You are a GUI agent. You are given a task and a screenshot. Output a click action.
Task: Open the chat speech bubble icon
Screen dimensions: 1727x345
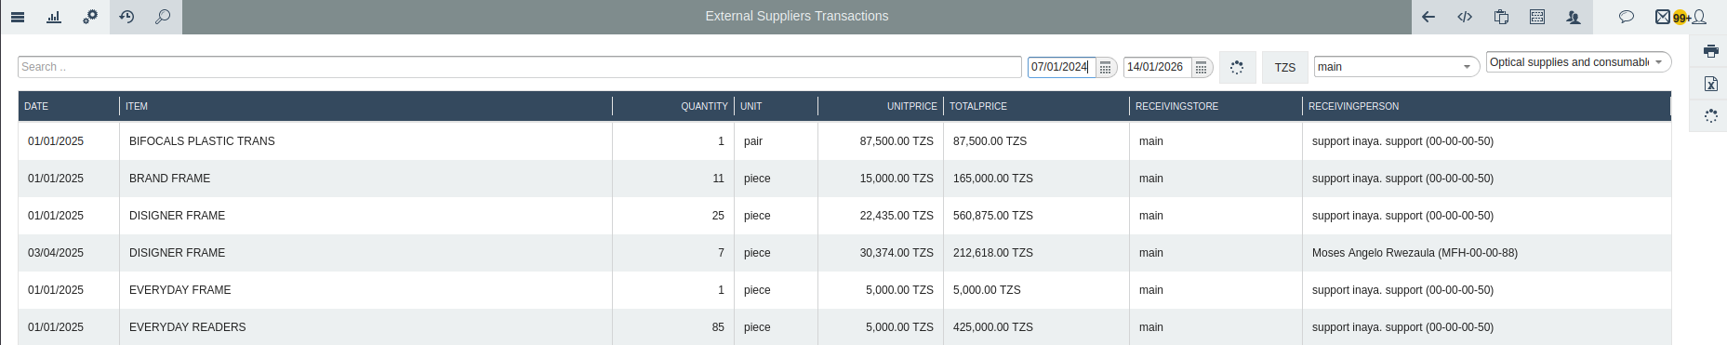click(1627, 17)
